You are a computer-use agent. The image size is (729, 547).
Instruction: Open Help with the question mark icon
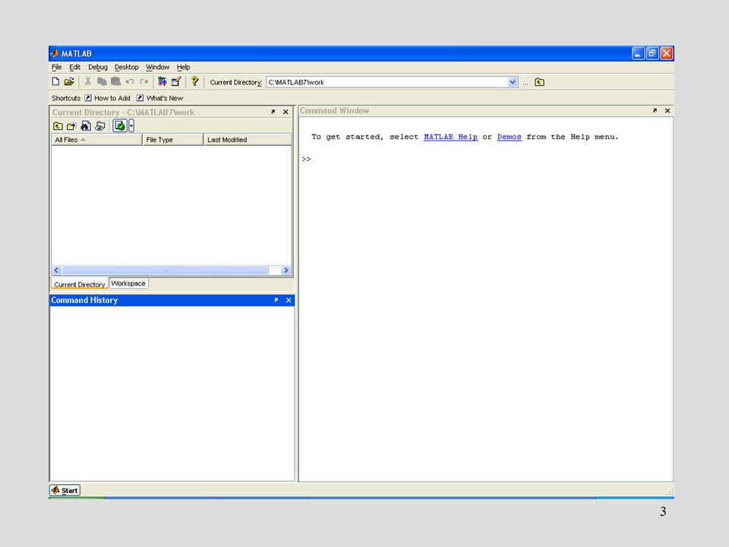[194, 82]
